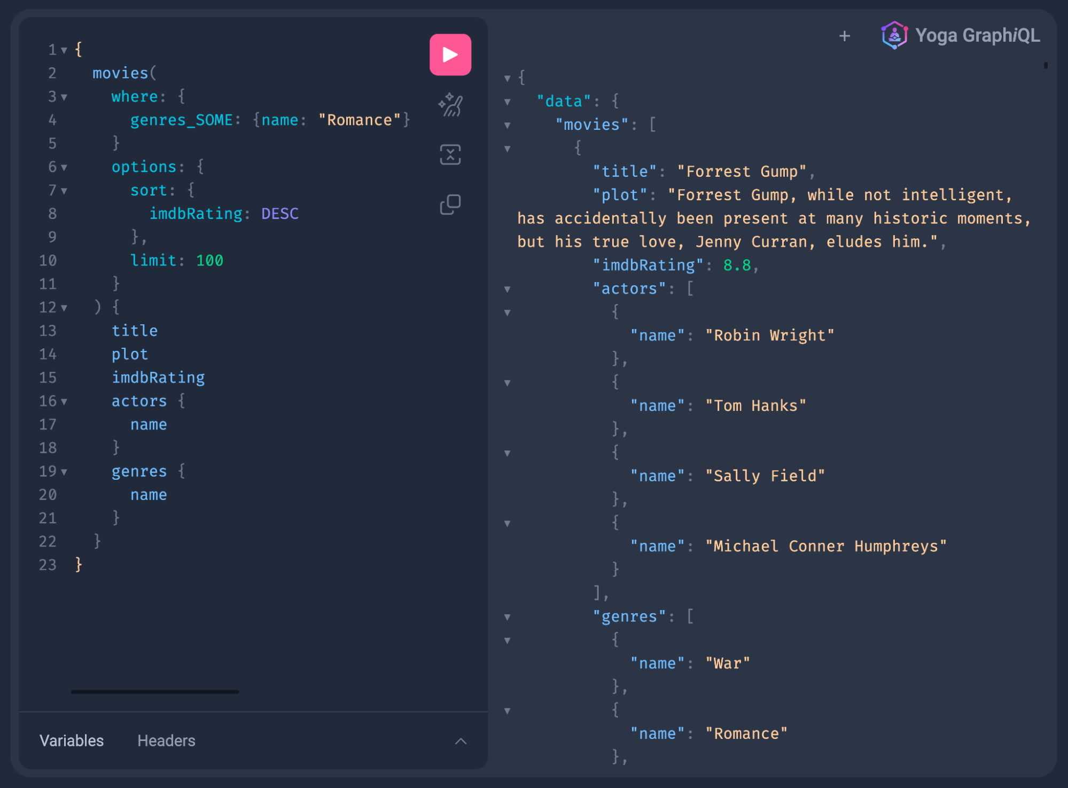
Task: Fold the where clause at line 3
Action: [64, 97]
